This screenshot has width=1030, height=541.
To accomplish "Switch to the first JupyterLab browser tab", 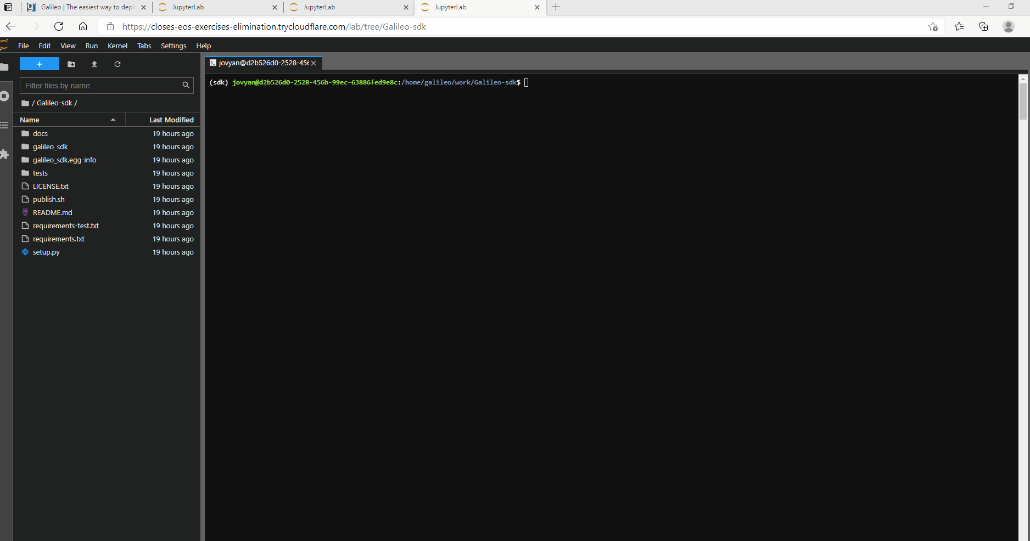I will (218, 7).
